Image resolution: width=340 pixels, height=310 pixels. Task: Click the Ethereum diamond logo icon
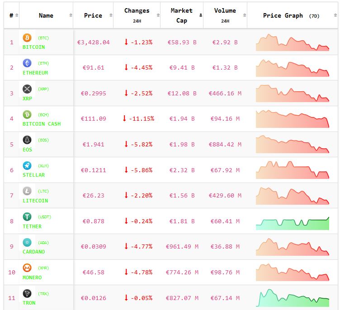[x=27, y=63]
